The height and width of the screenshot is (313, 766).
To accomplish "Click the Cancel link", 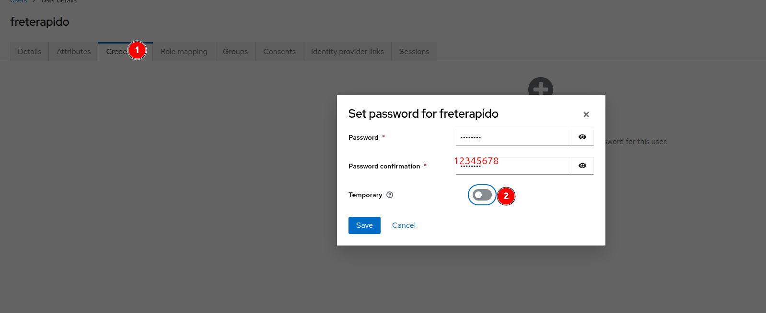I will pos(404,225).
